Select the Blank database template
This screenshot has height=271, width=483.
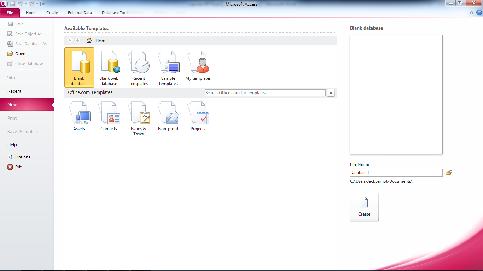79,67
